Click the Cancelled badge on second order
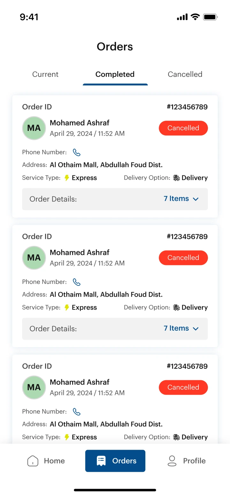230x499 pixels. click(183, 258)
